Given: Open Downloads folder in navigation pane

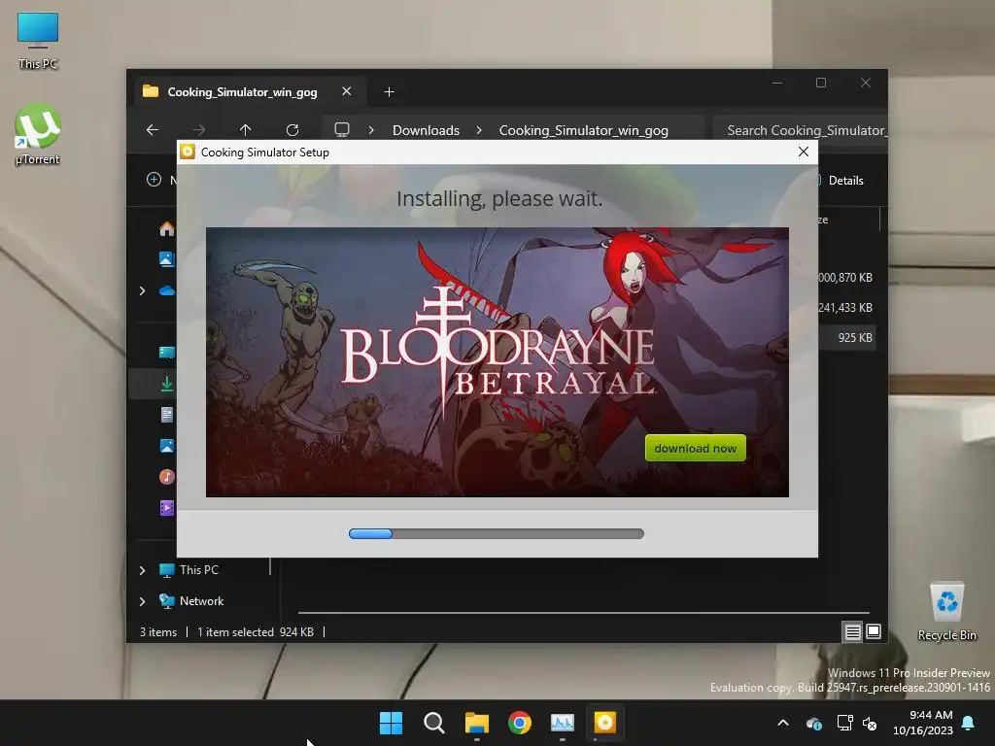Looking at the screenshot, I should click(167, 384).
